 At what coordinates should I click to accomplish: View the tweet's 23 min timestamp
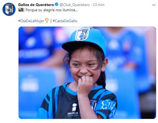click(x=98, y=5)
